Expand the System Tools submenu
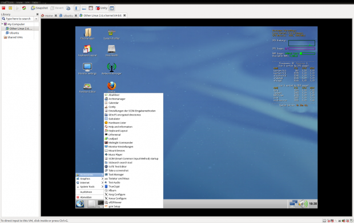This screenshot has width=354, height=223. click(90, 187)
